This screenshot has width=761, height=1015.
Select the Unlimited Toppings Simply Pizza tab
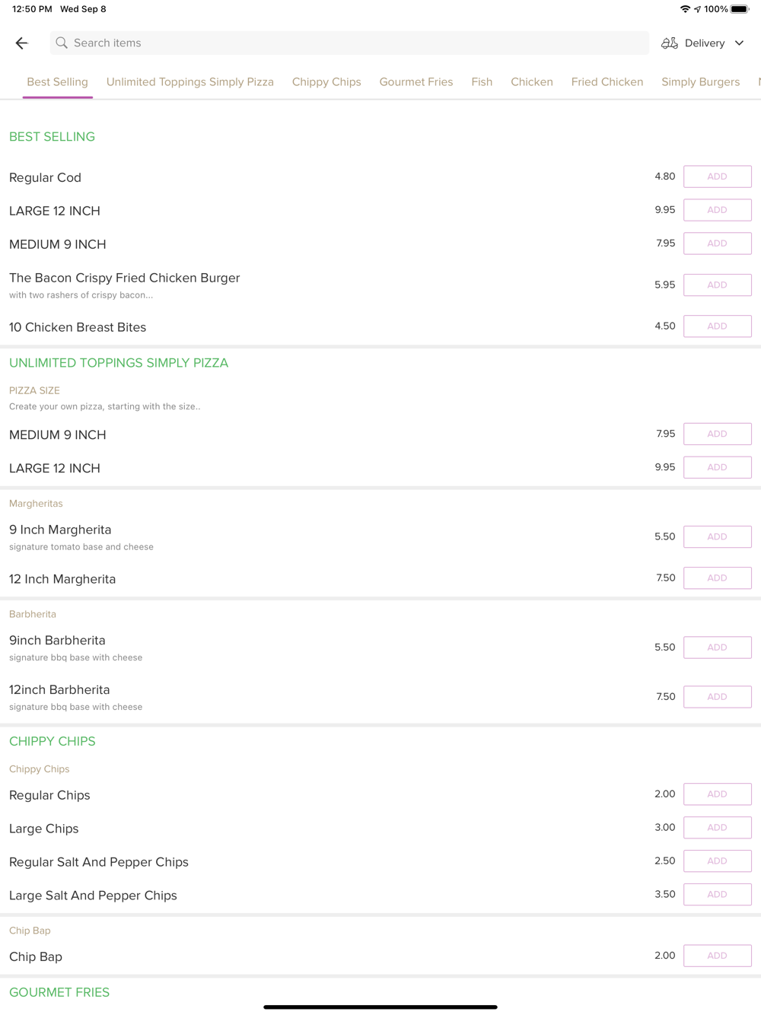190,82
